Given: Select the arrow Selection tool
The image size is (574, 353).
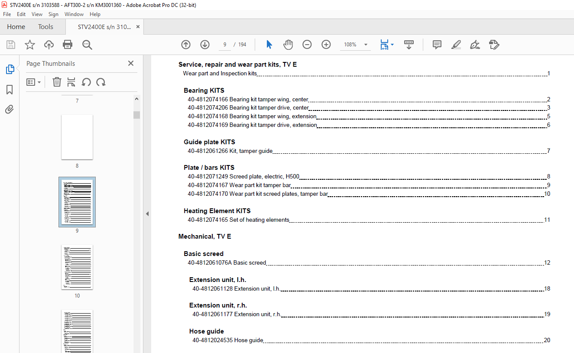Looking at the screenshot, I should 269,45.
